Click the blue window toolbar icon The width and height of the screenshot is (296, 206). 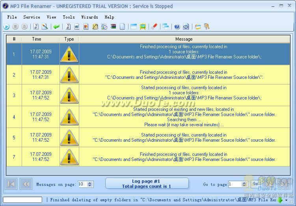(x=134, y=27)
